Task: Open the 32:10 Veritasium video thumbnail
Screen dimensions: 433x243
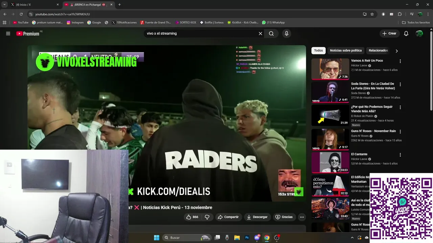Action: pos(330,186)
